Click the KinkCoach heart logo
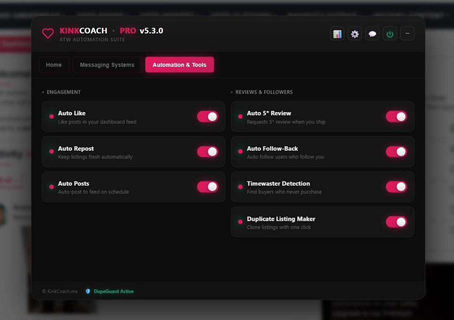This screenshot has height=320, width=454. (48, 33)
